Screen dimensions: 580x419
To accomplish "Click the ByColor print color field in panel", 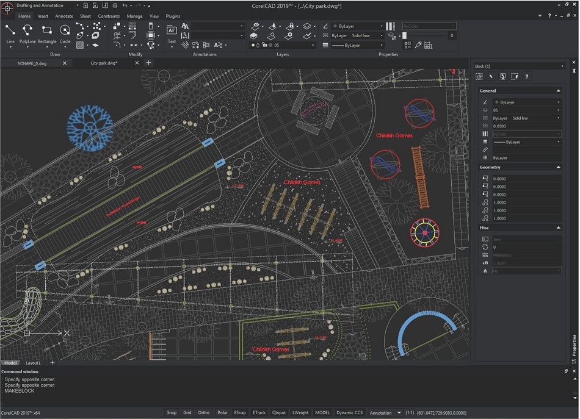I will click(527, 134).
